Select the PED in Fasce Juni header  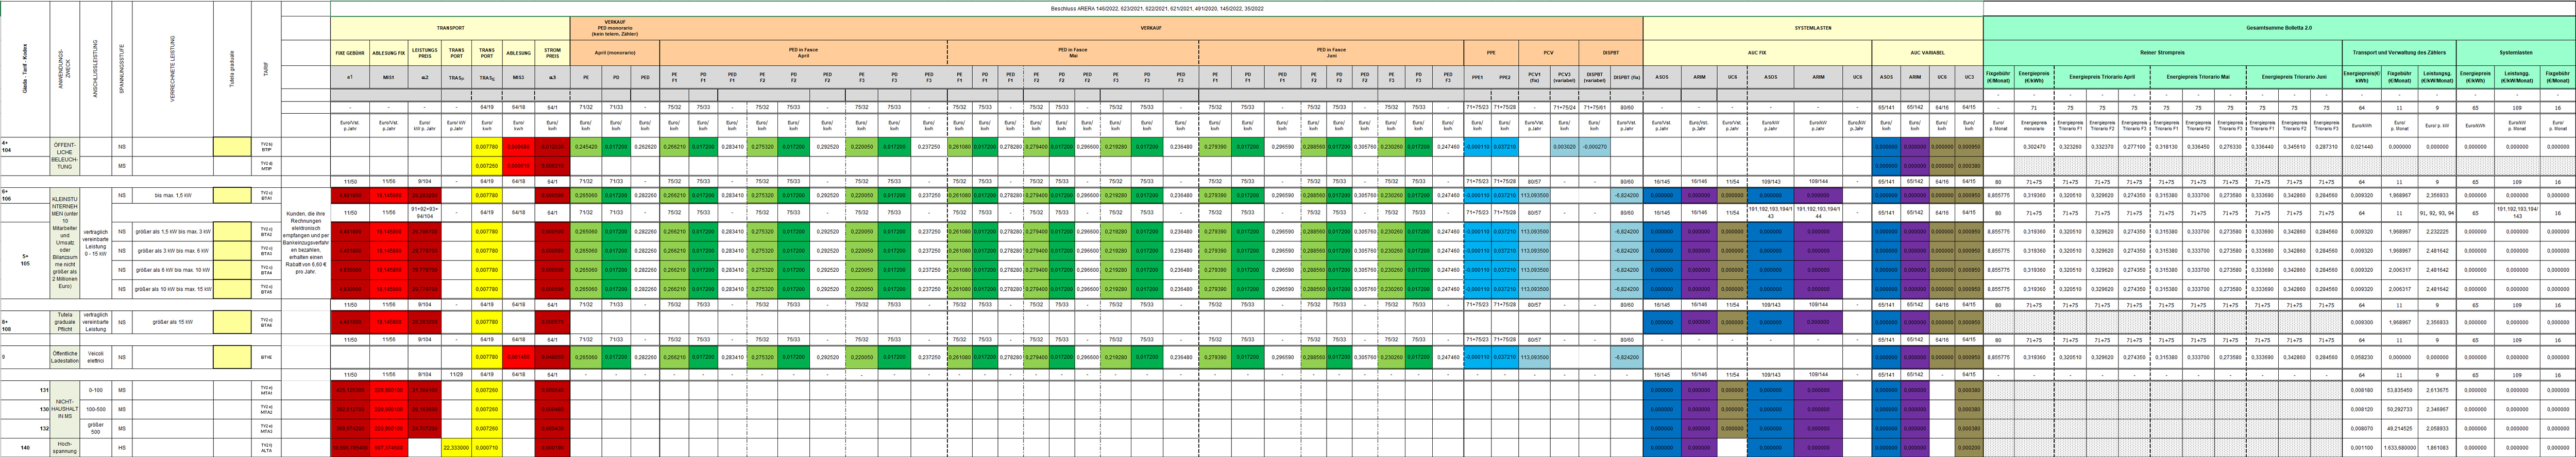coord(1330,53)
